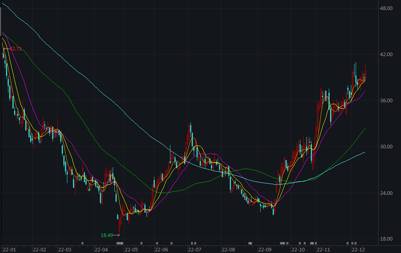Screen dimensions: 401x253
Task: Select the 22-04 date on time axis
Action: [101, 249]
